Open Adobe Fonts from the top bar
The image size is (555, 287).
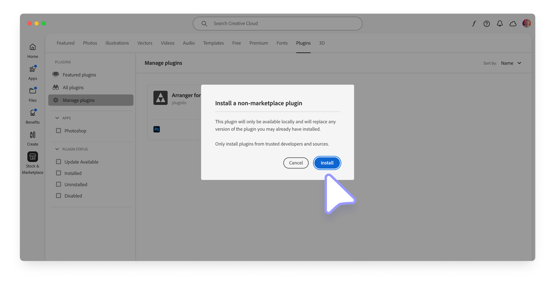[473, 23]
